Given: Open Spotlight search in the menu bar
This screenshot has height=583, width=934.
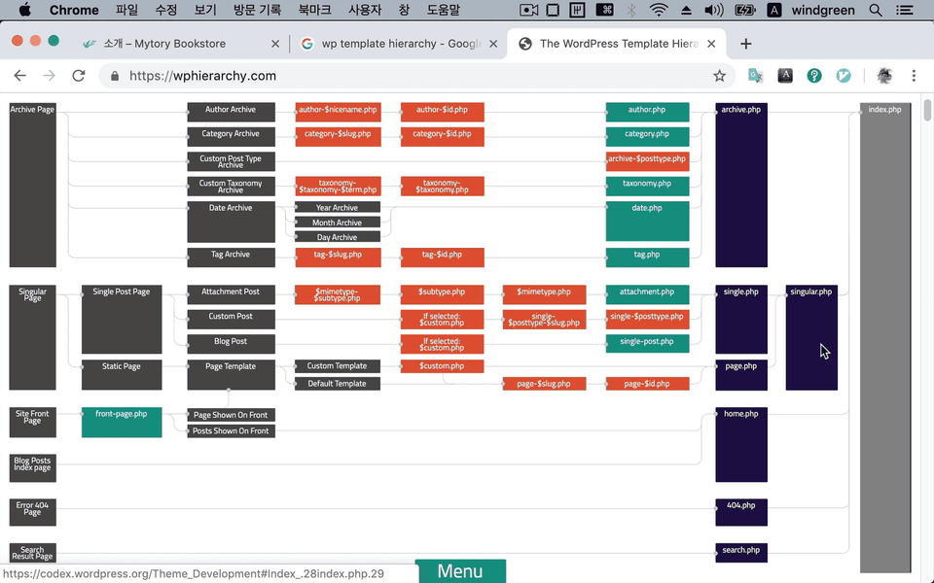Looking at the screenshot, I should pos(876,10).
